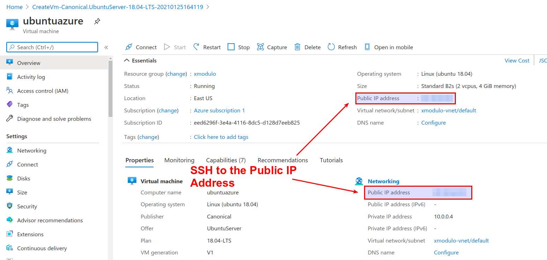Viewport: 547px width, 260px height.
Task: Click the Delete trash icon
Action: click(297, 47)
